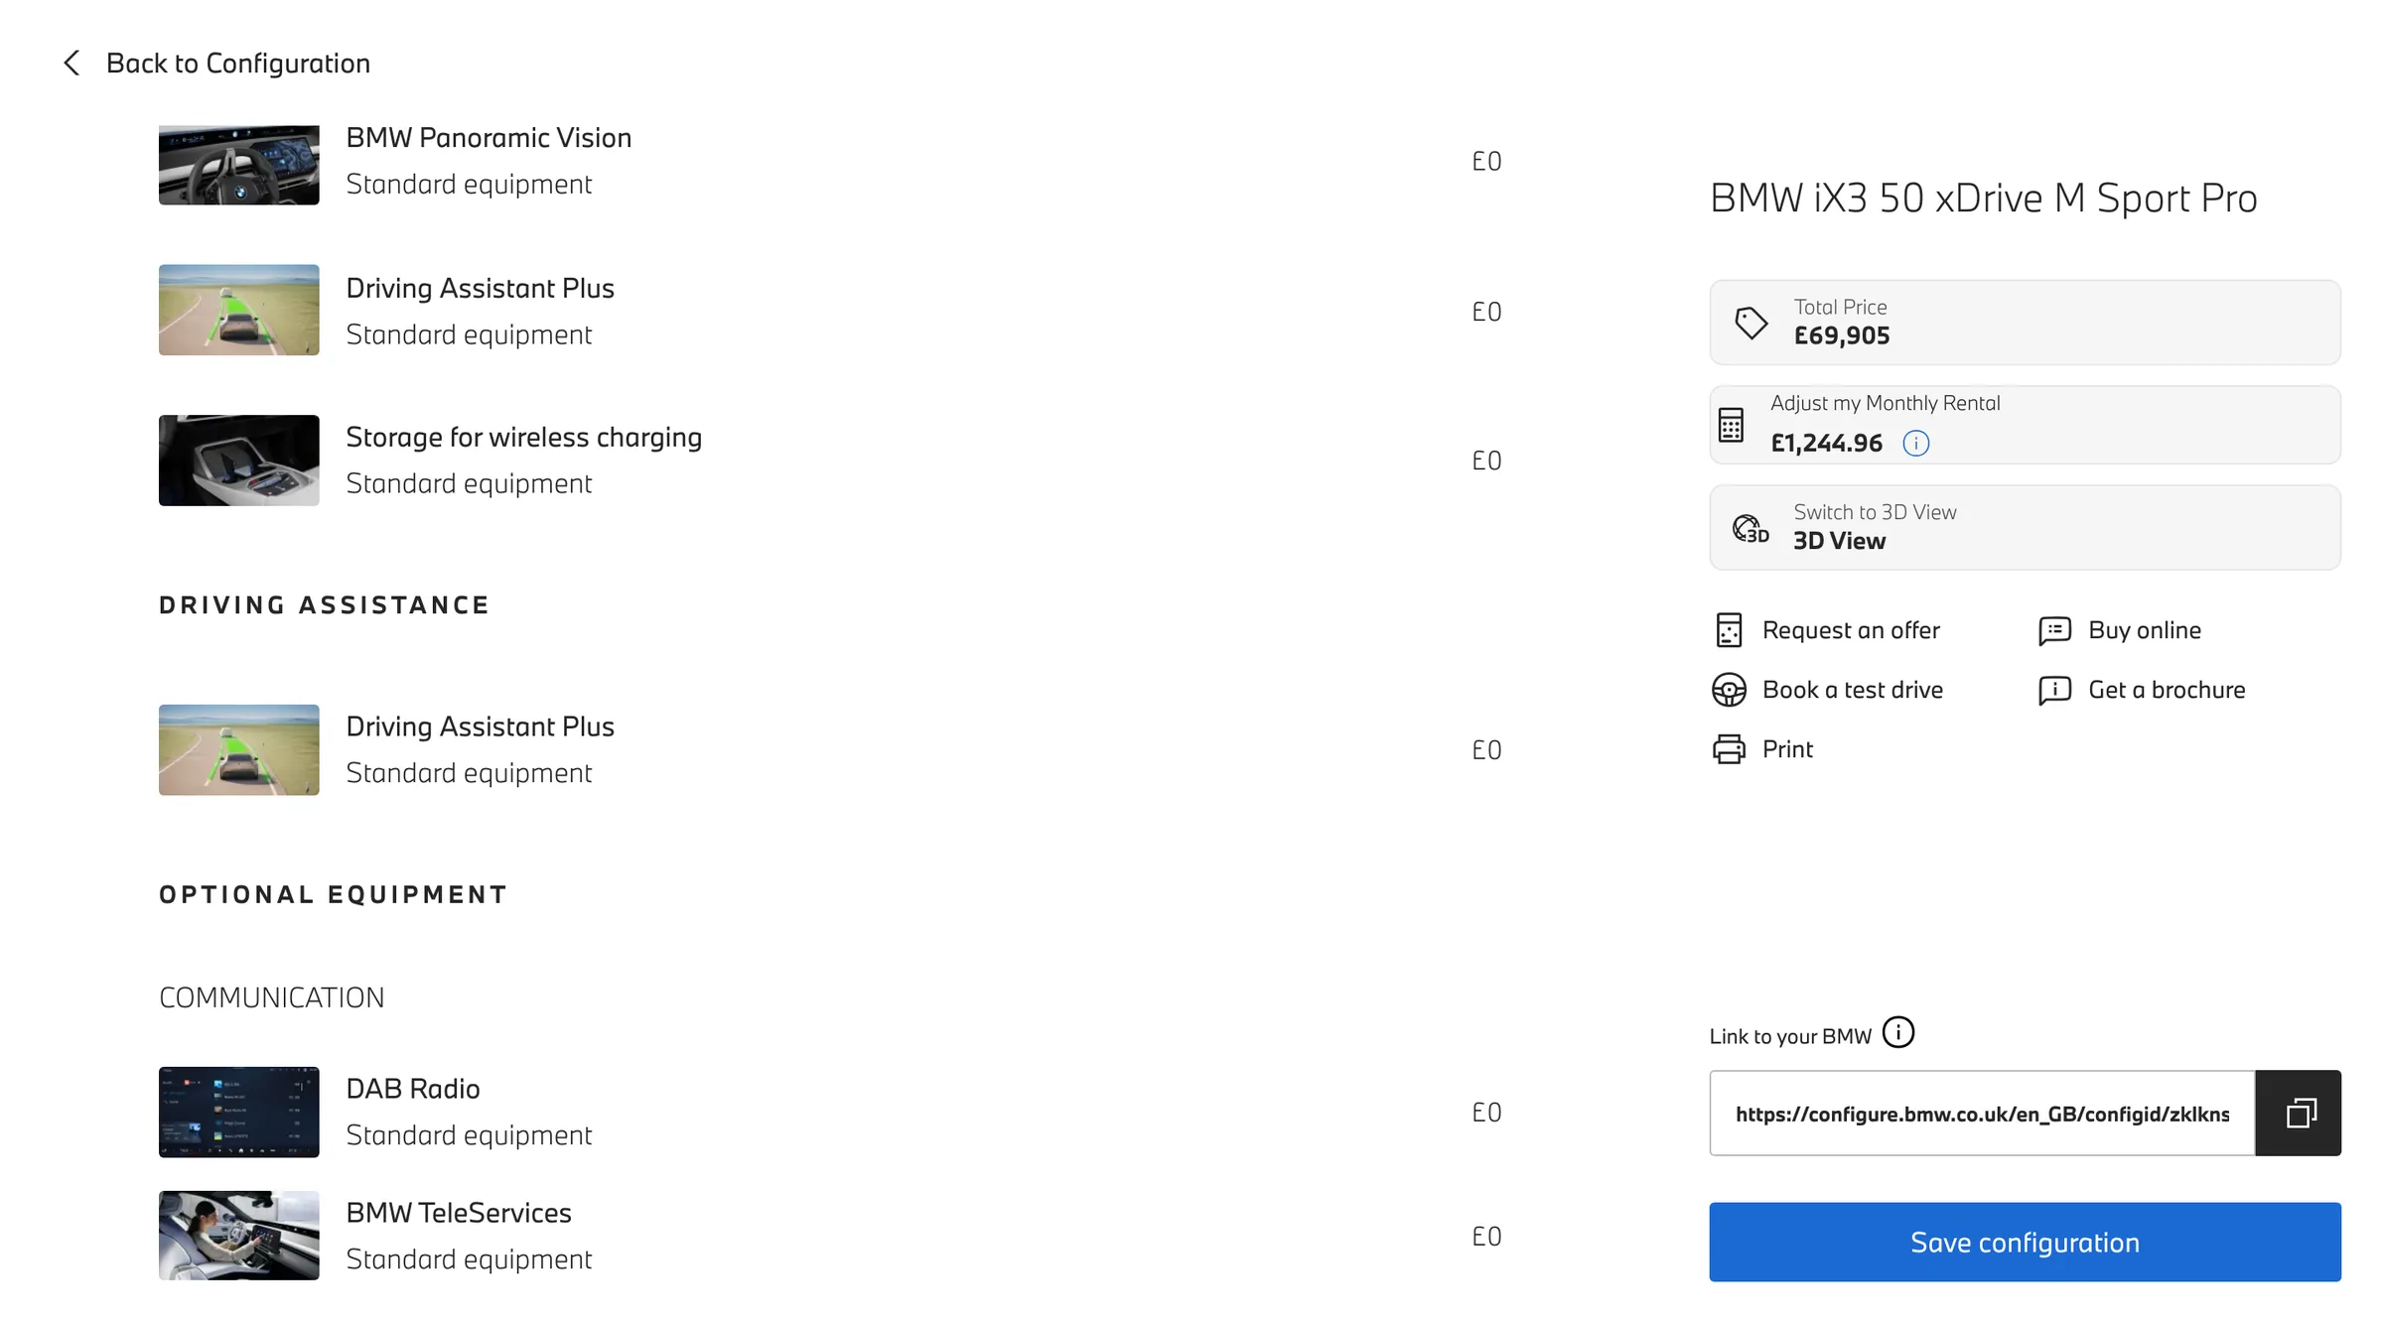This screenshot has height=1323, width=2383.
Task: Click the BMW Panoramic Vision title
Action: point(489,138)
